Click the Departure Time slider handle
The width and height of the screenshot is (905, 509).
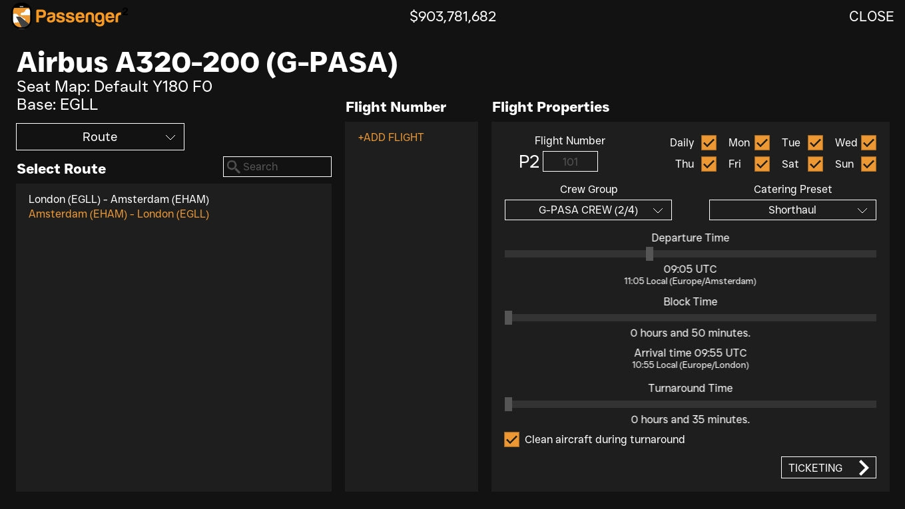(x=649, y=254)
